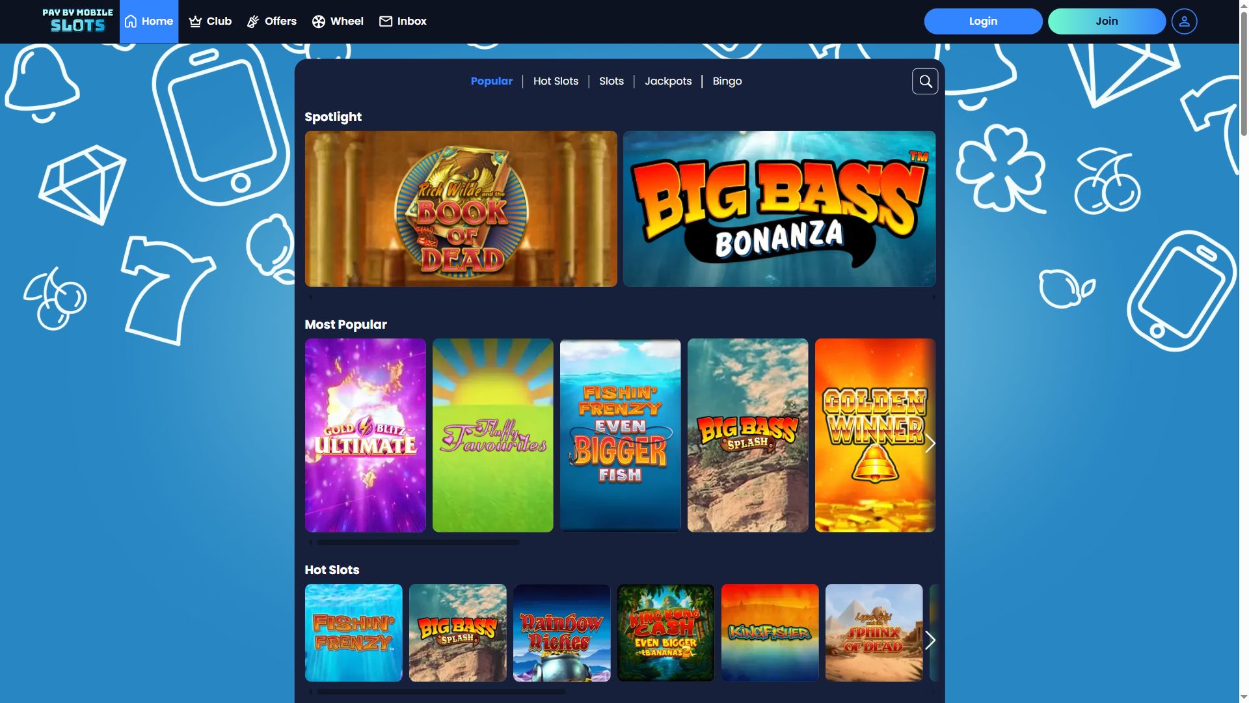Screen dimensions: 1249x703
Task: Open Book of Dead spotlight game
Action: [x=461, y=209]
